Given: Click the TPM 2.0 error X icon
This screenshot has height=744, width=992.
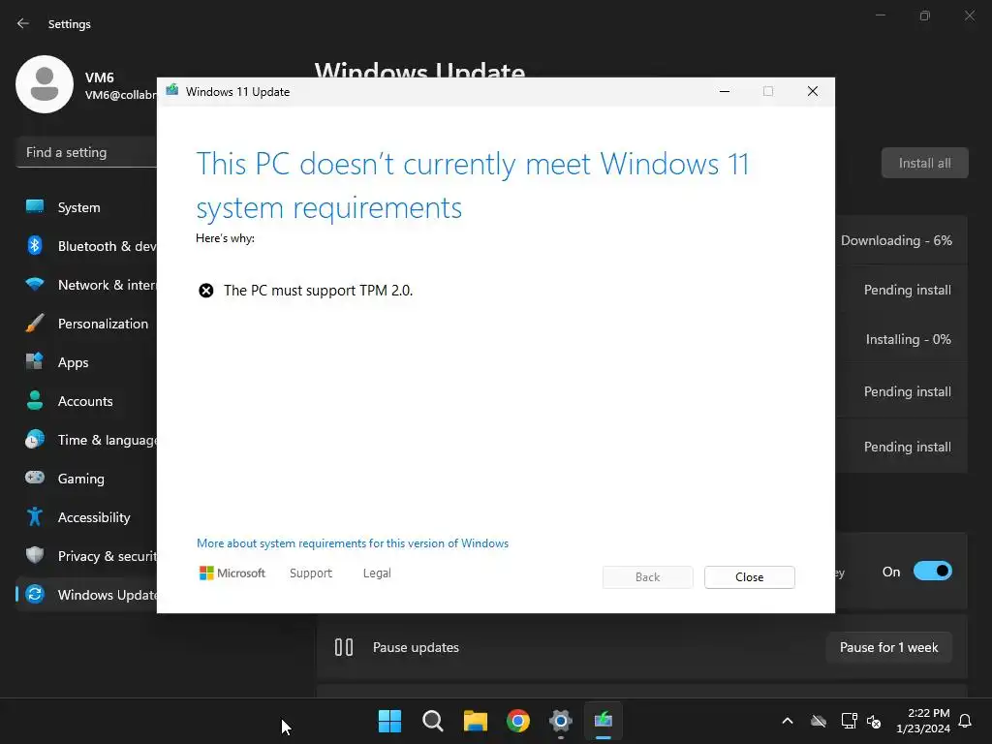Looking at the screenshot, I should (206, 291).
